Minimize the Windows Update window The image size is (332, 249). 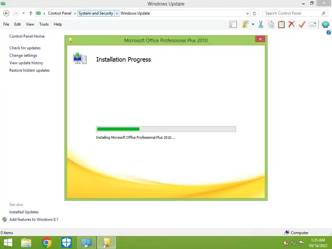[303, 4]
